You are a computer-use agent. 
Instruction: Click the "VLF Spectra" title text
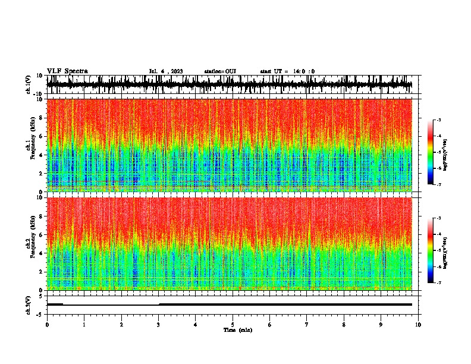67,71
